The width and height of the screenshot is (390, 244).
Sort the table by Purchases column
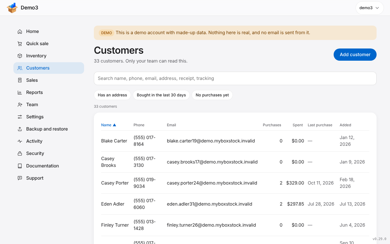tap(272, 125)
